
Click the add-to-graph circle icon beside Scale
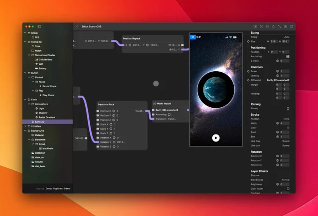(x=248, y=71)
